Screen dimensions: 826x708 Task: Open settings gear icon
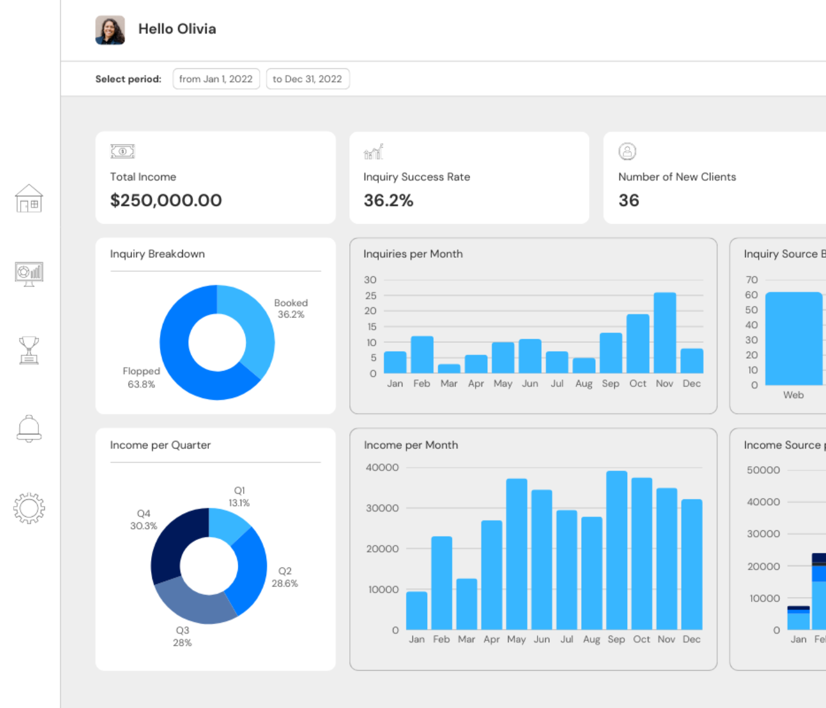pyautogui.click(x=29, y=508)
